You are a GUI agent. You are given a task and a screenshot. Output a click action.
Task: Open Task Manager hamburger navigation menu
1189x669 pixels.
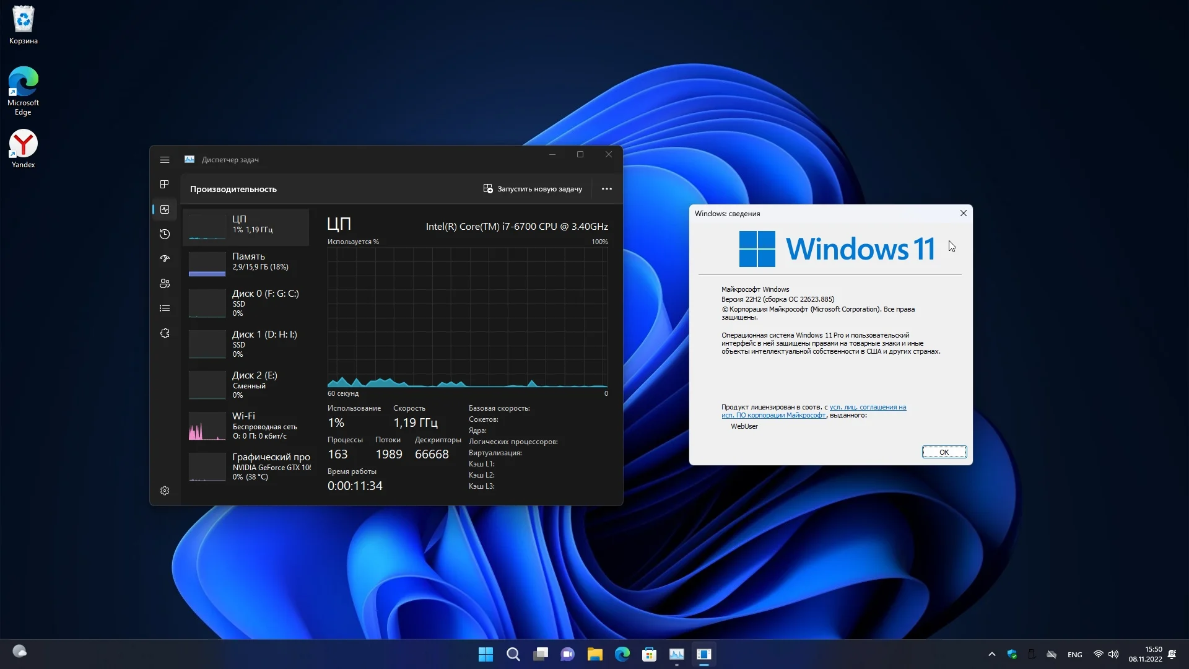point(165,160)
